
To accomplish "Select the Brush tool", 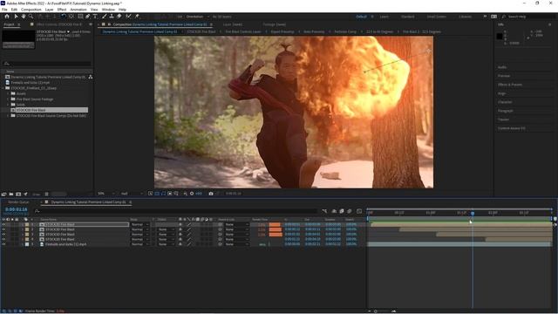I will 104,17.
